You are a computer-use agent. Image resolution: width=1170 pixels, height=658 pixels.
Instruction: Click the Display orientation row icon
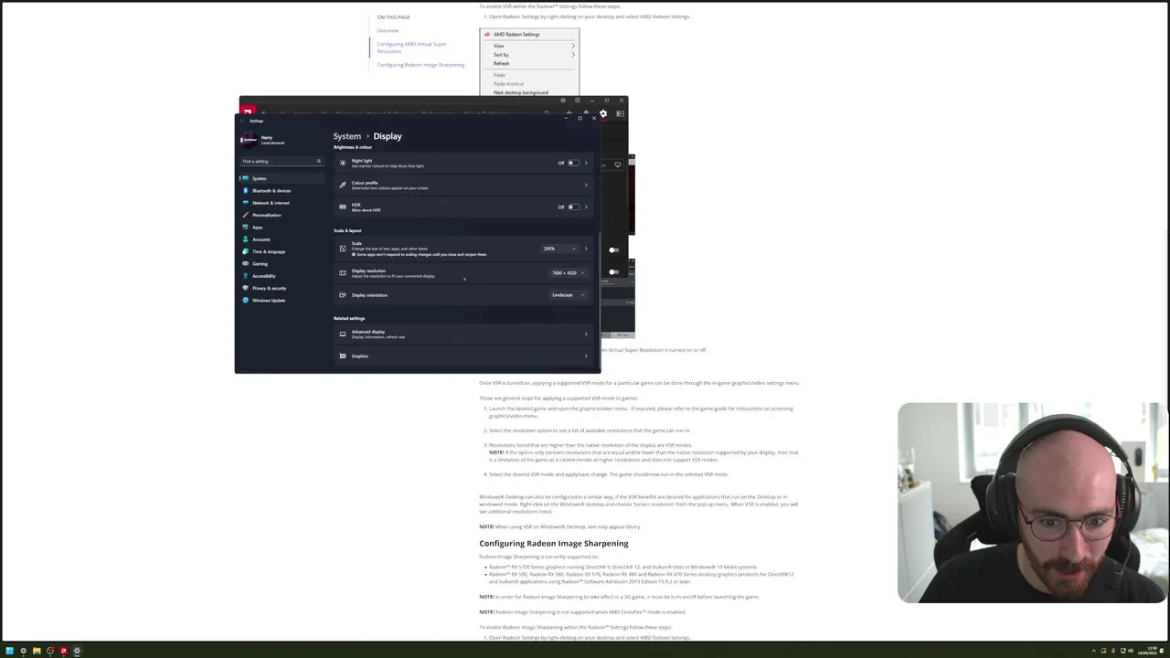pos(343,295)
